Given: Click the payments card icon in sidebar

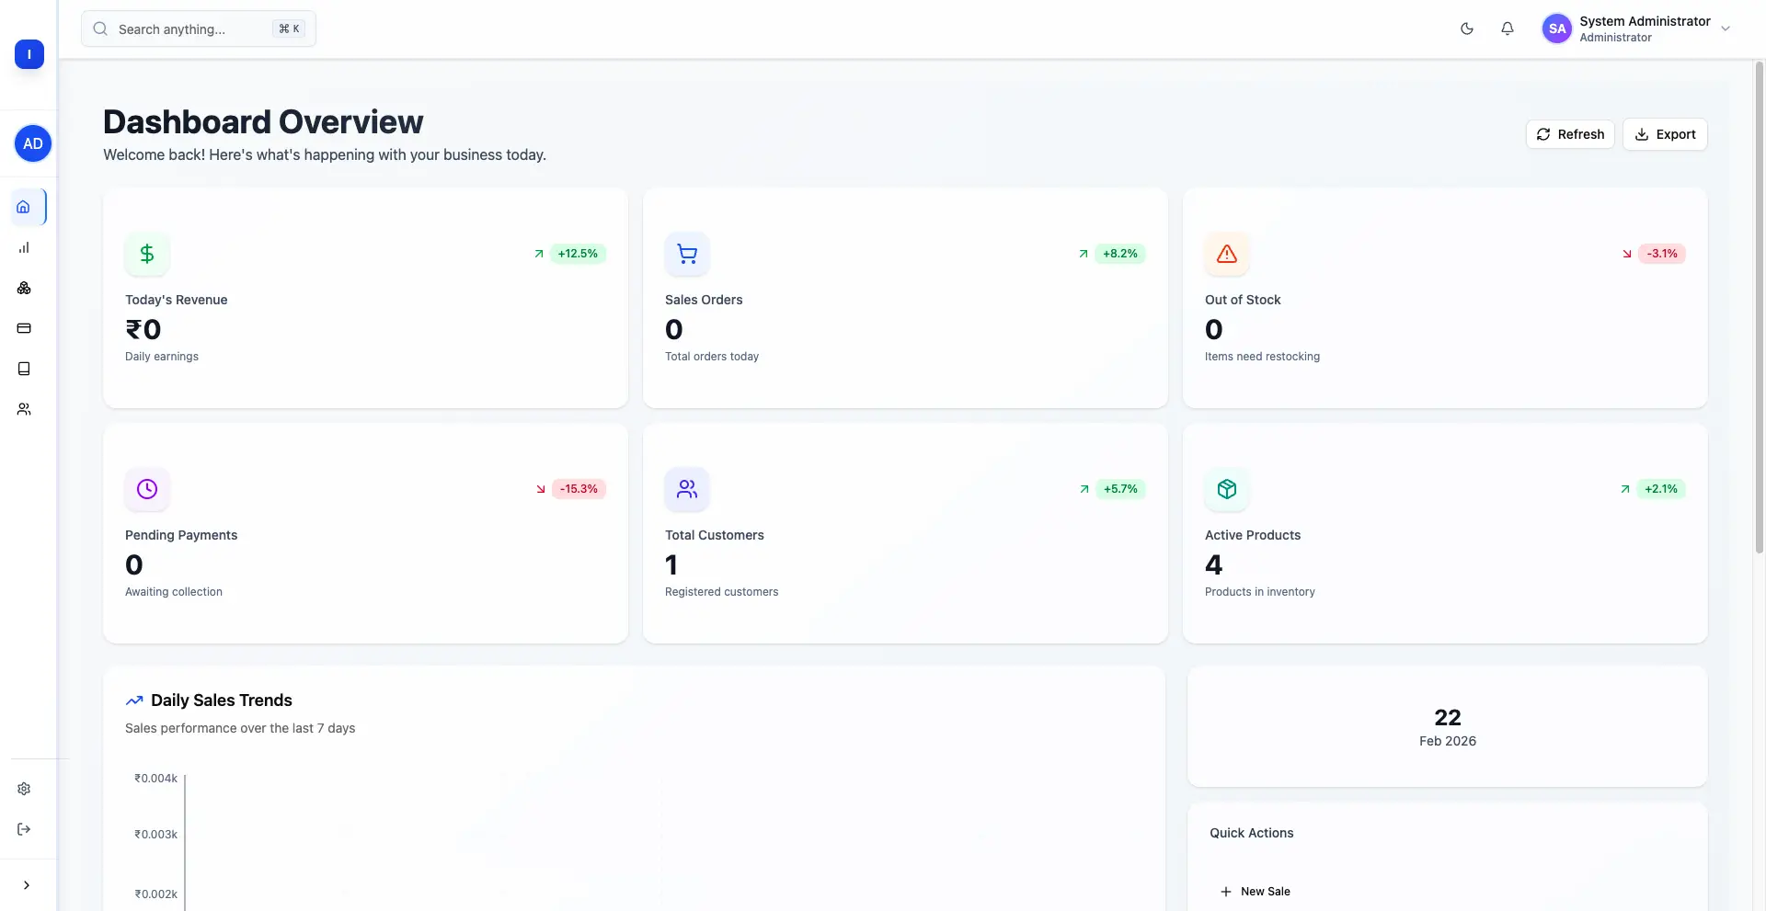Looking at the screenshot, I should click(24, 328).
